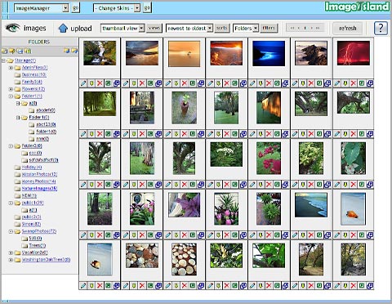Select the SwampPhotos folder in the tree
Image resolution: width=392 pixels, height=304 pixels.
pos(39,231)
